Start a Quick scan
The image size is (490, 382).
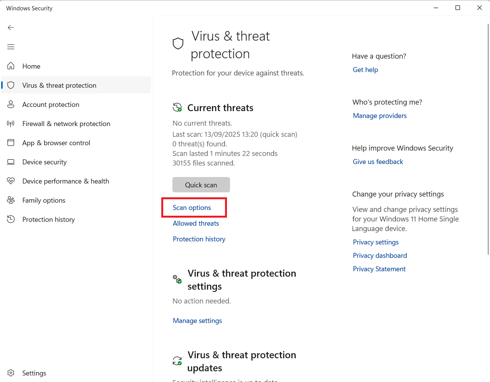(201, 185)
